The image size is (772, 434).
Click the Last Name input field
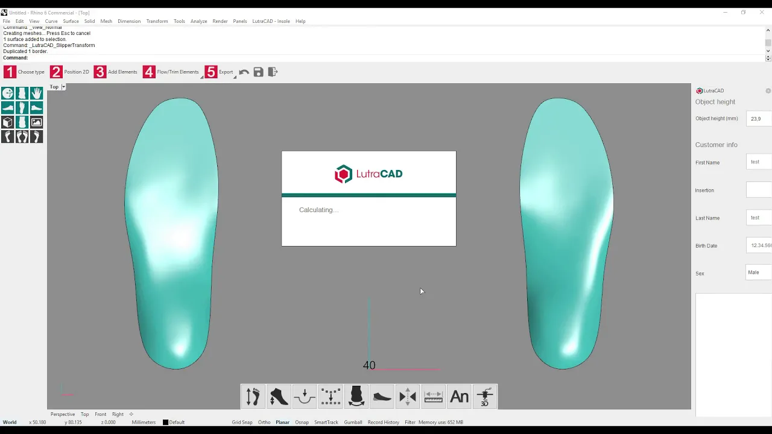click(759, 218)
